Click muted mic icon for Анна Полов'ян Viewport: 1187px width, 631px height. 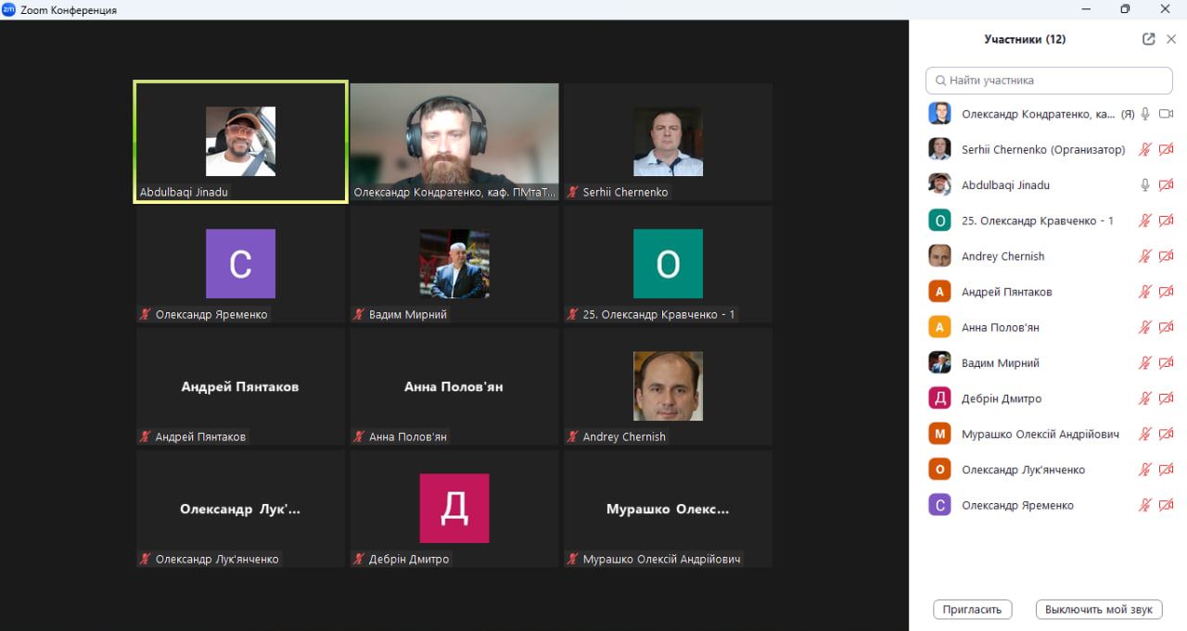[1146, 327]
